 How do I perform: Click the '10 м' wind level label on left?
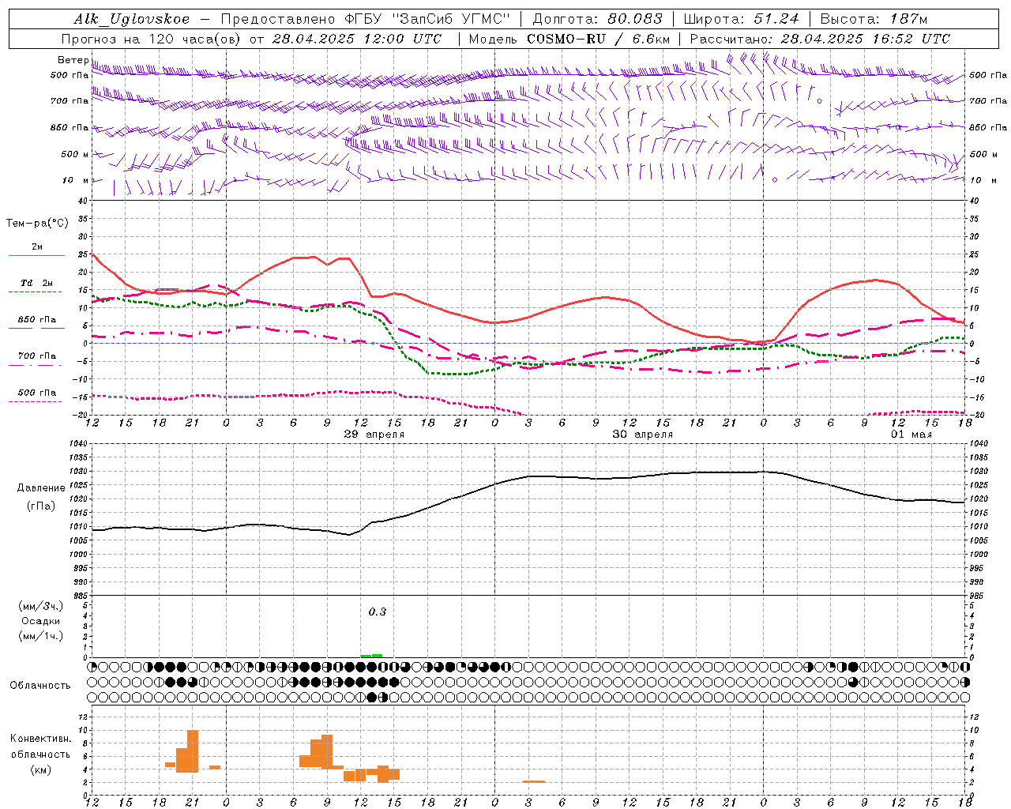76,180
